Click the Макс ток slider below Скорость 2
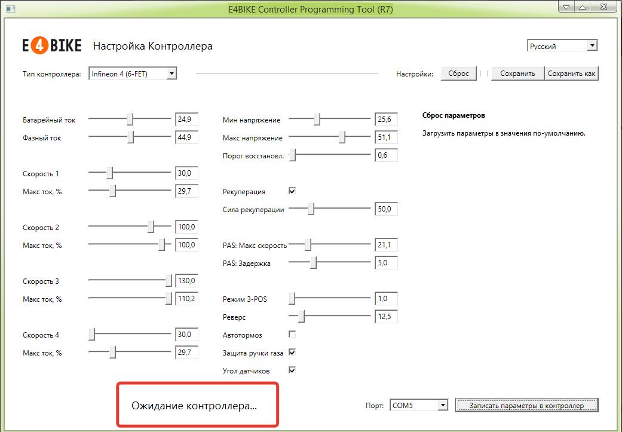 [x=130, y=245]
